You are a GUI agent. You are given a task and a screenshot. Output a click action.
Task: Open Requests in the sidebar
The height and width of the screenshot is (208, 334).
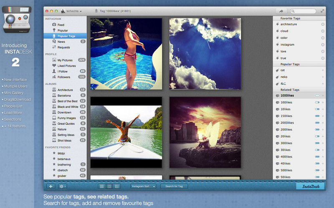pyautogui.click(x=65, y=47)
